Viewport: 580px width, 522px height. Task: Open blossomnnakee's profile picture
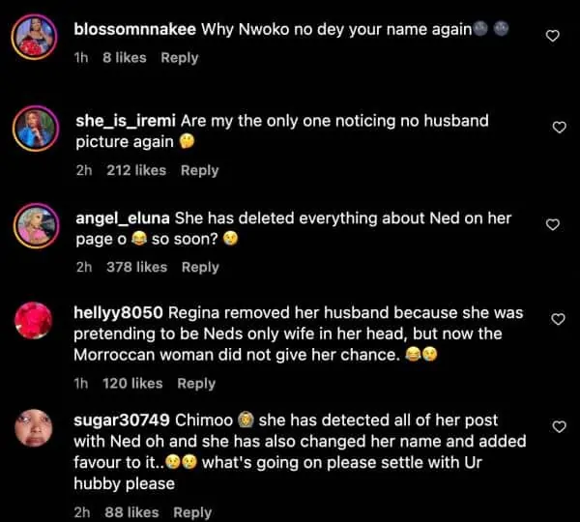click(35, 37)
